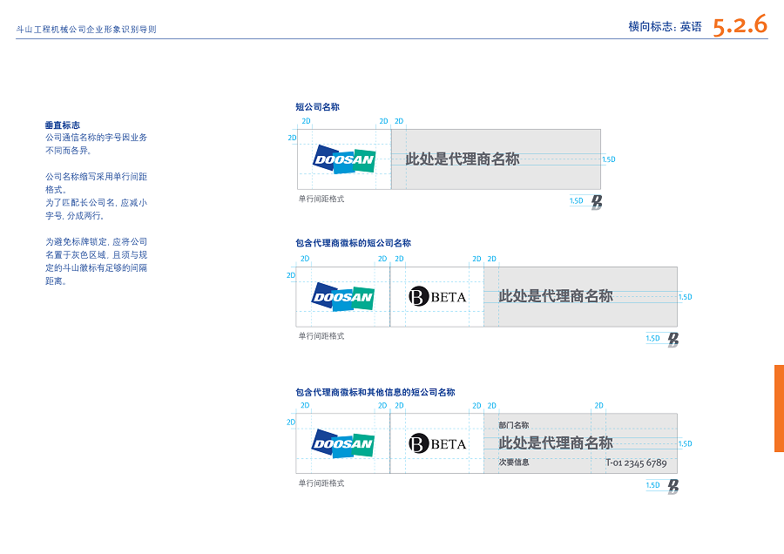This screenshot has height=554, width=784.
Task: Select the orange section tab on right edge
Action: click(x=779, y=409)
